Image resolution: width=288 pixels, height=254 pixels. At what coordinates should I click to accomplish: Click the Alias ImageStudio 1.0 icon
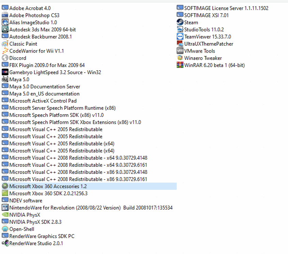[x=5, y=22]
